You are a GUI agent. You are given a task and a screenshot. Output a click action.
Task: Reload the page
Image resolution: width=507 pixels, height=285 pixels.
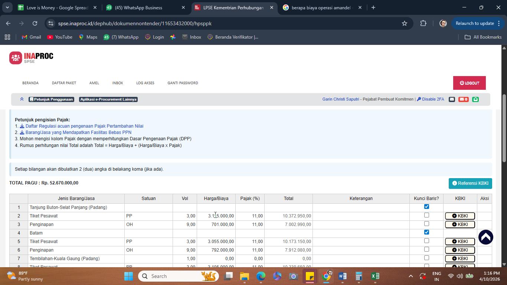coord(35,23)
